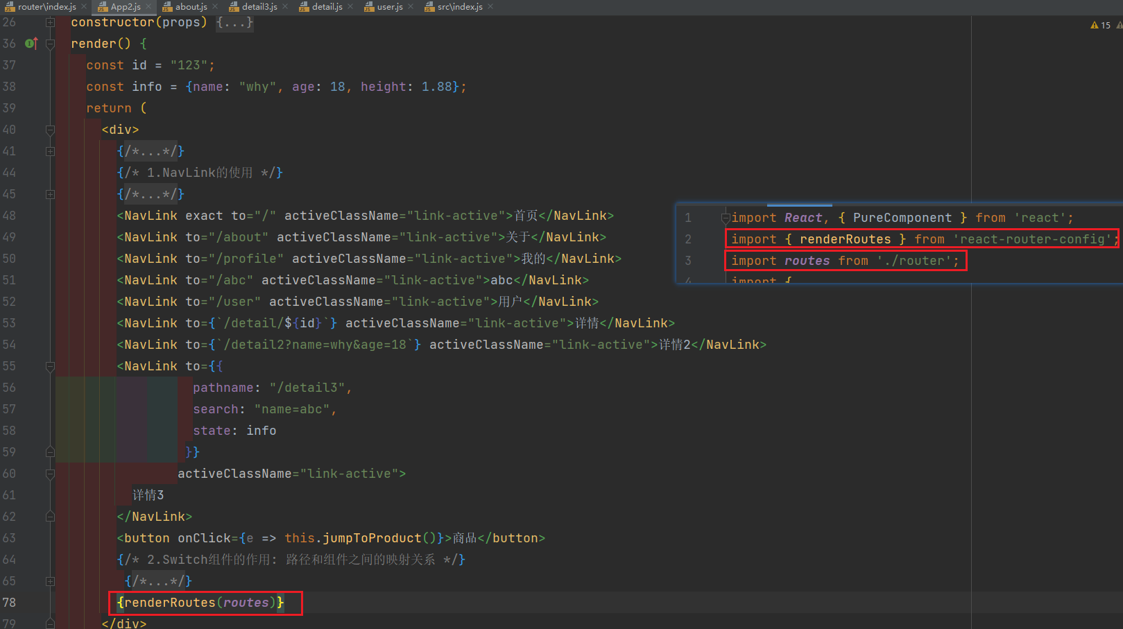Click the jumpToProduct method call
The image size is (1123, 629).
(372, 538)
